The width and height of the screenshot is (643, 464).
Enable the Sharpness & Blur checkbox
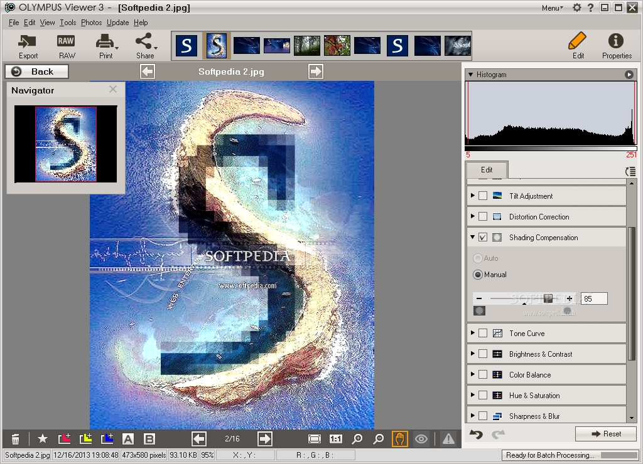click(x=483, y=416)
